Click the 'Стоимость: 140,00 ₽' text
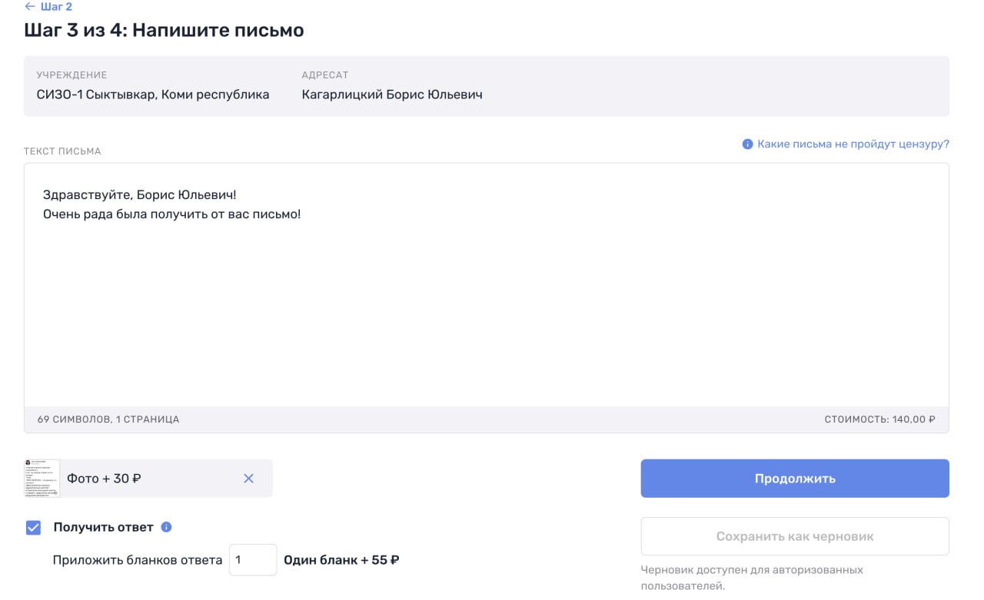The height and width of the screenshot is (600, 984). tap(879, 419)
